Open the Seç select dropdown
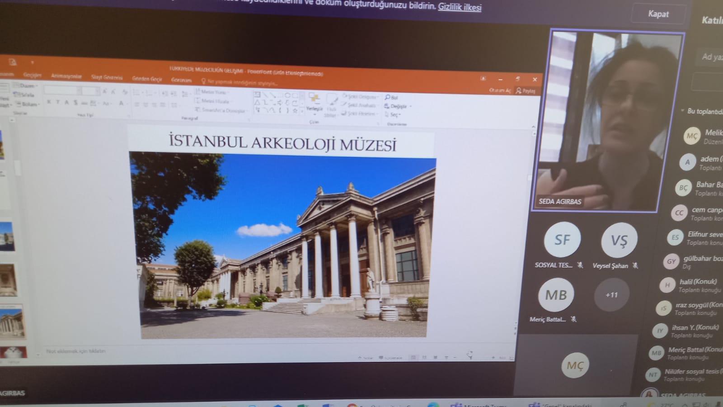723x407 pixels. tap(392, 115)
